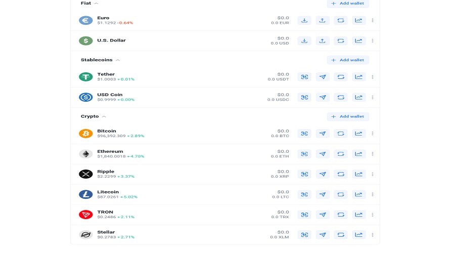Click Add wallet in Crypto section
The width and height of the screenshot is (455, 253).
click(348, 116)
